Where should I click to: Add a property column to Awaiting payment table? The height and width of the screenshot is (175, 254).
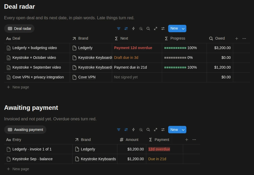coord(187,140)
